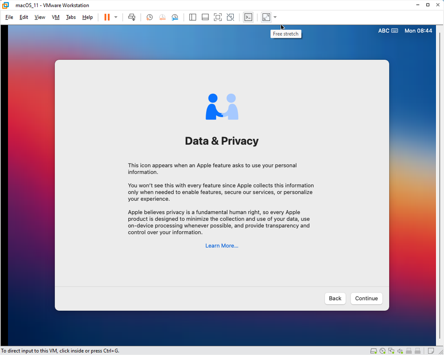
Task: Open the Edit menu
Action: (24, 17)
